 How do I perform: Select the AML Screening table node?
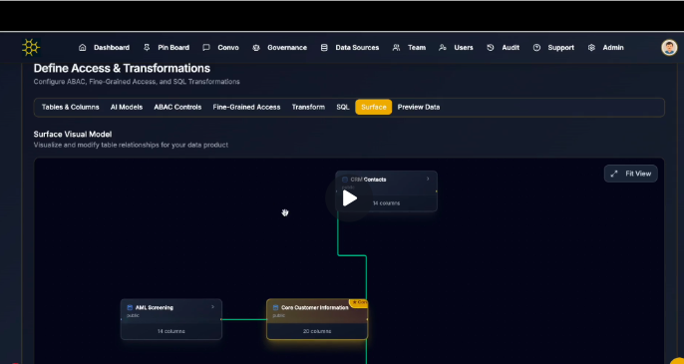tap(171, 319)
